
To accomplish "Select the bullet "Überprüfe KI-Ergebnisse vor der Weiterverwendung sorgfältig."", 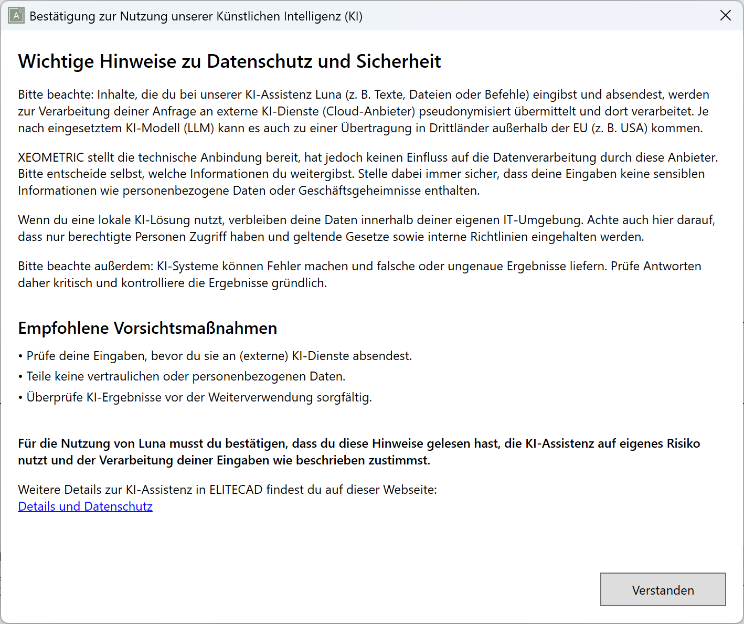I will tap(195, 397).
